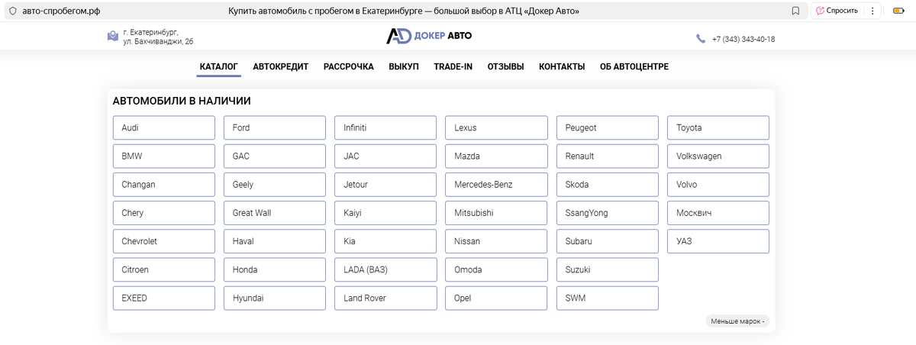Choose the LADA (ВАЗ) brand
The width and height of the screenshot is (916, 345).
pos(385,269)
